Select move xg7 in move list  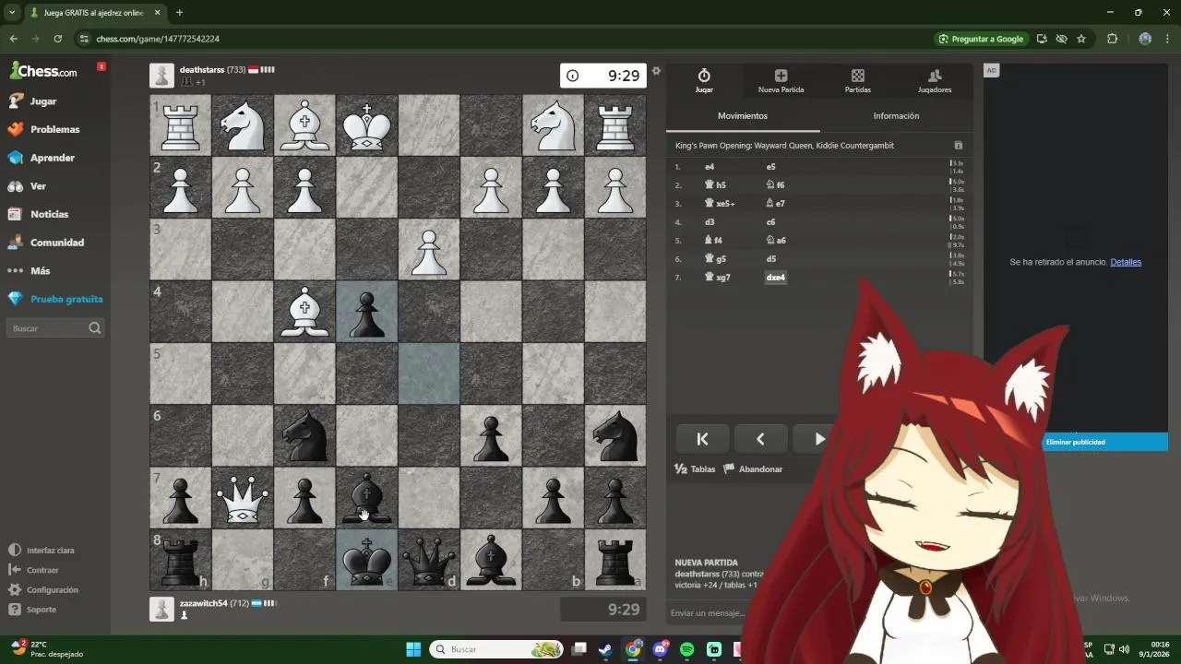pyautogui.click(x=717, y=278)
